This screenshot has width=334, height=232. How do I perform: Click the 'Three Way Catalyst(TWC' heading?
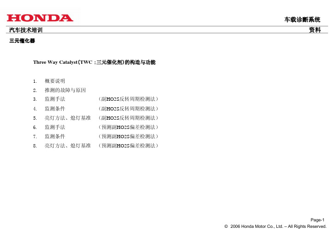click(63, 62)
